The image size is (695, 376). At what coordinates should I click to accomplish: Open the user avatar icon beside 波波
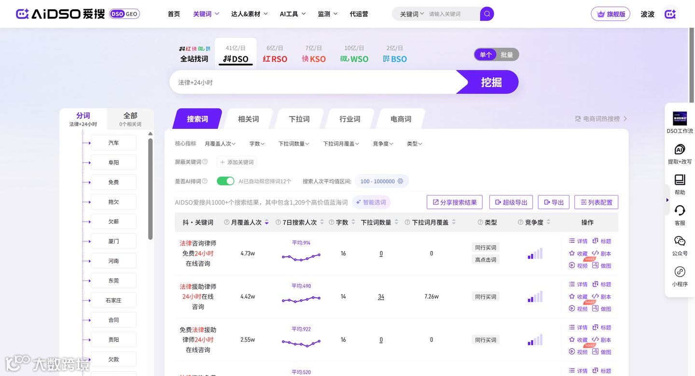coord(670,14)
